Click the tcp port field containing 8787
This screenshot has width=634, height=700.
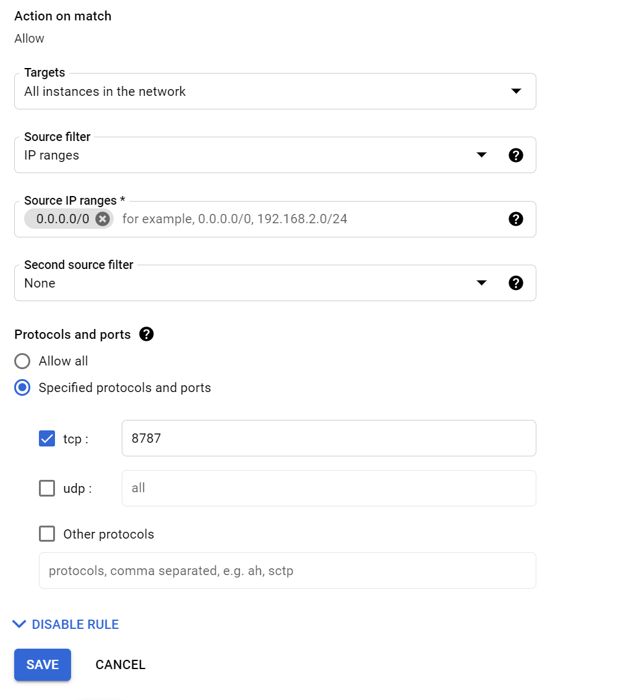click(x=329, y=438)
